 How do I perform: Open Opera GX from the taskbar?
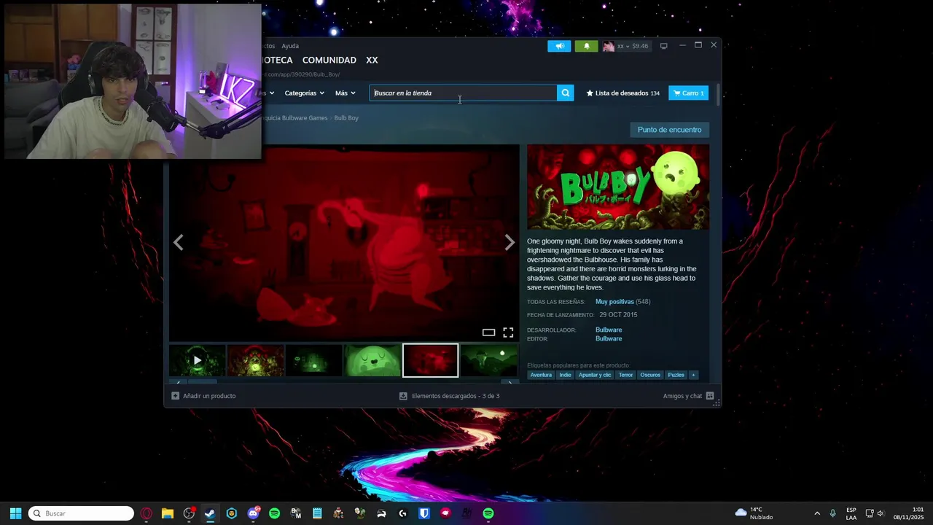[147, 513]
